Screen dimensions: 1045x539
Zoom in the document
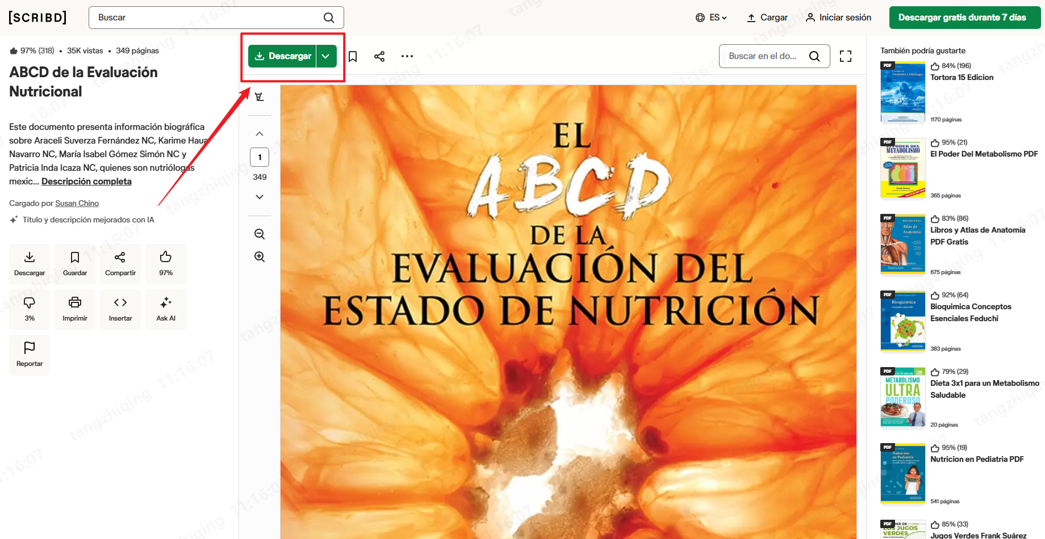(x=260, y=256)
